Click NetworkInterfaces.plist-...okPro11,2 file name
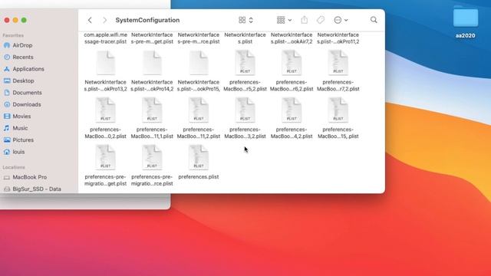 tap(338, 38)
